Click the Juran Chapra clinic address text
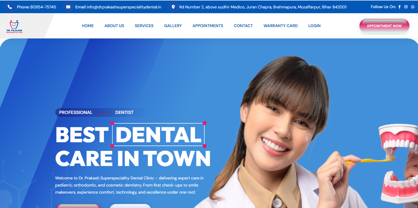Image resolution: width=418 pixels, height=208 pixels. tap(263, 7)
